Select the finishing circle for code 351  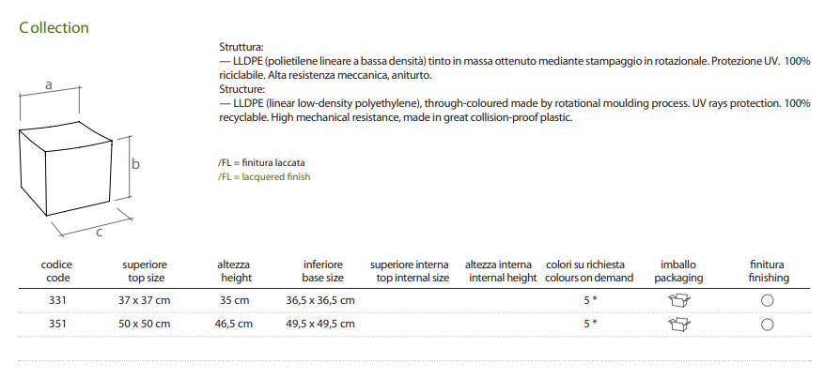(x=767, y=325)
